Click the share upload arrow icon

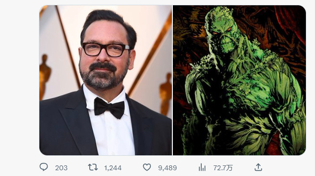[x=258, y=167]
